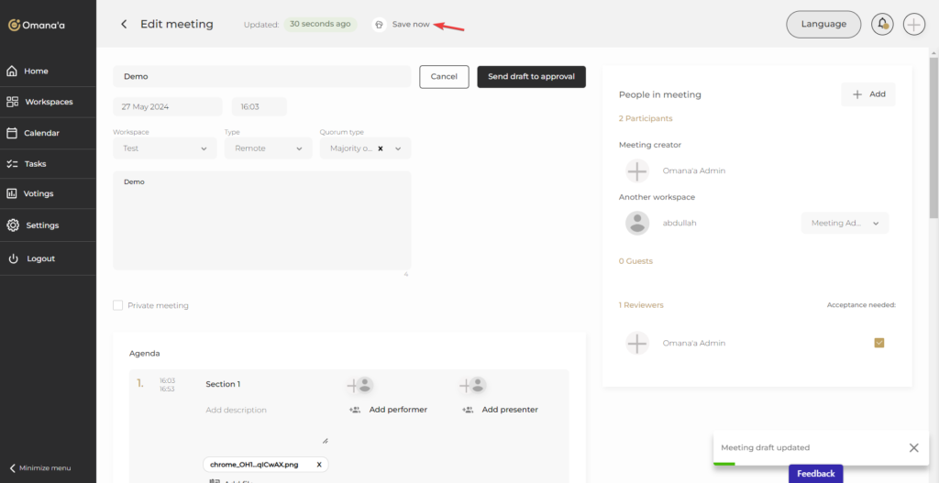Click the back arrow beside Edit meeting
The height and width of the screenshot is (483, 939).
pyautogui.click(x=124, y=24)
